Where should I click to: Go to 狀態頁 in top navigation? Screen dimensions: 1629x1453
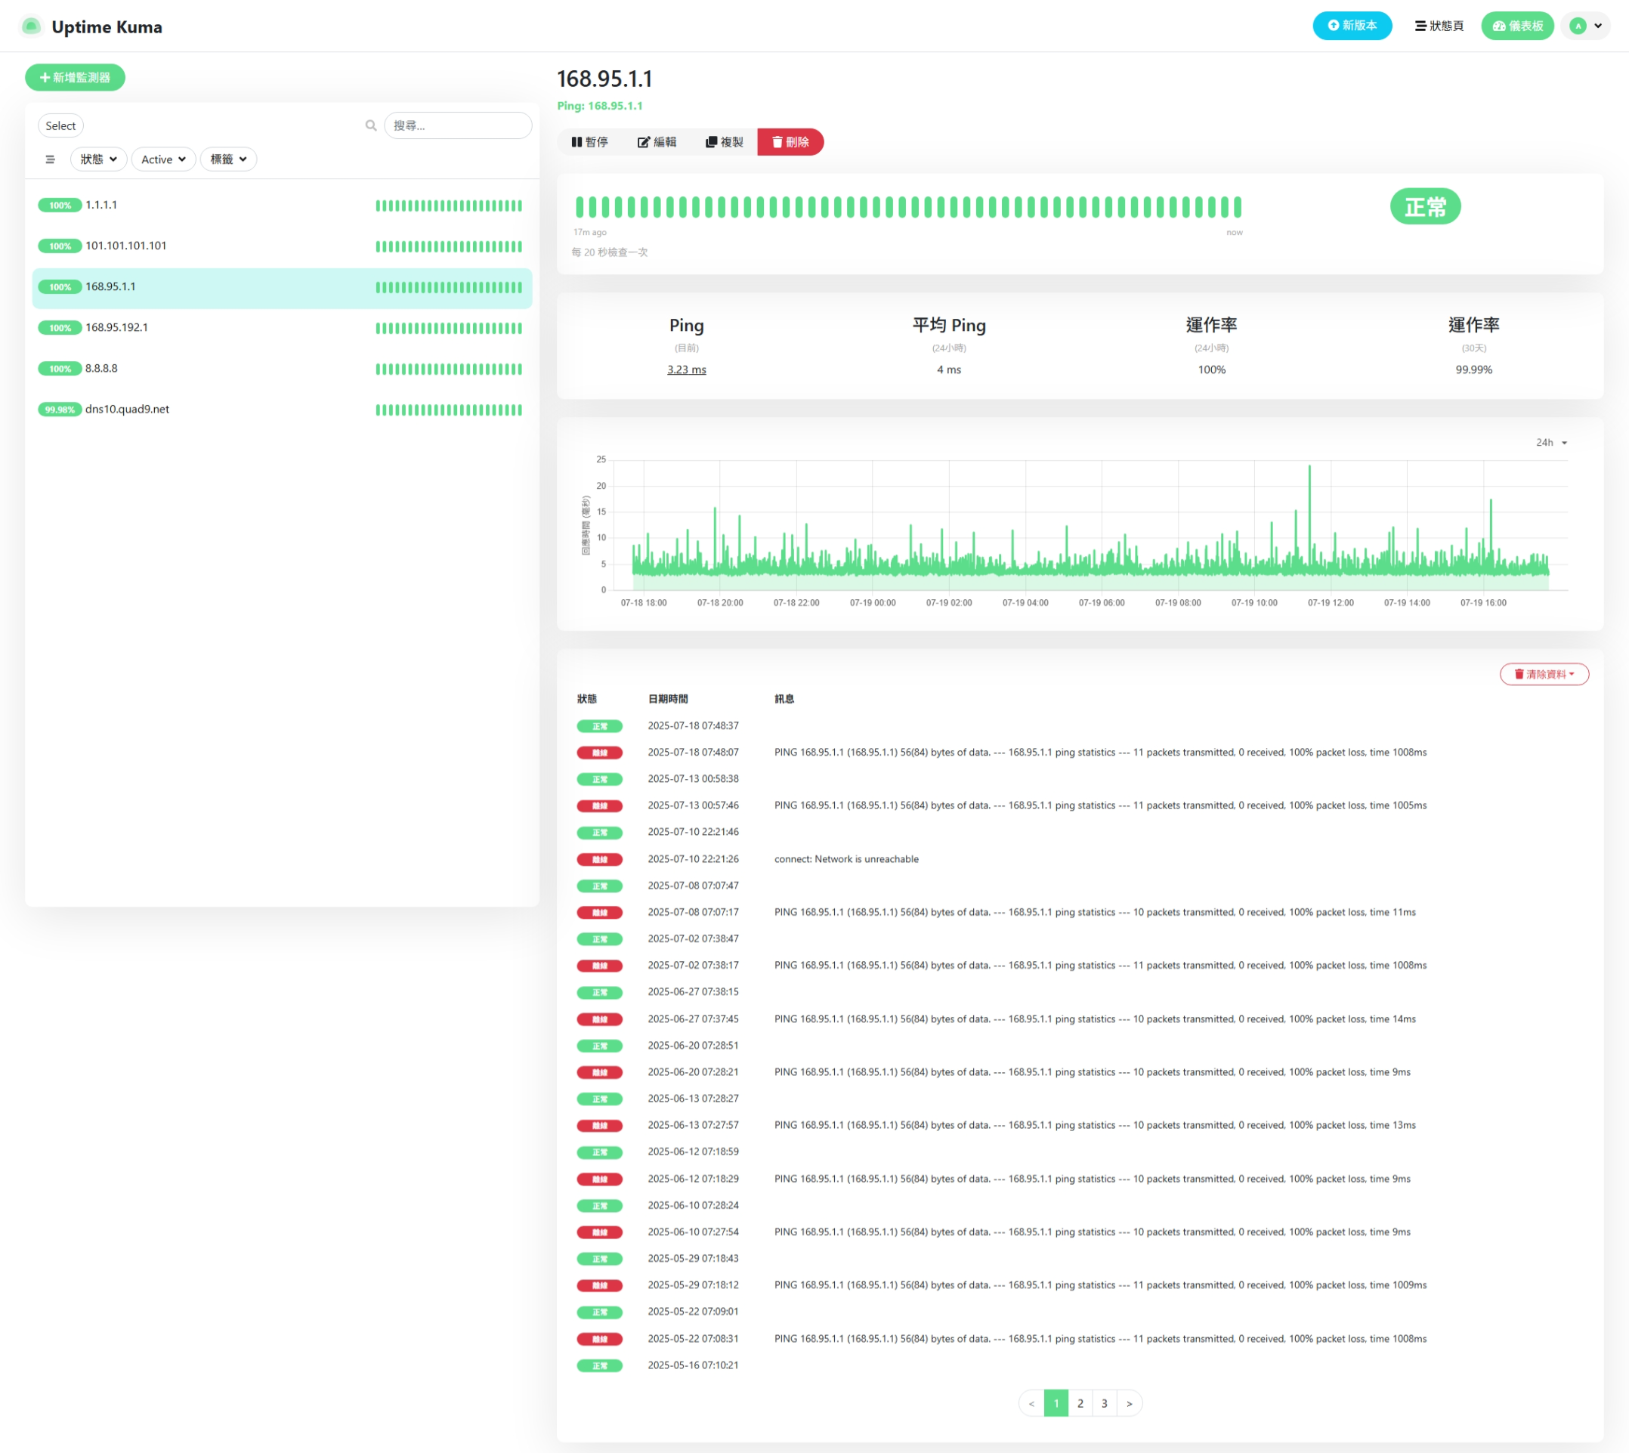click(1439, 26)
